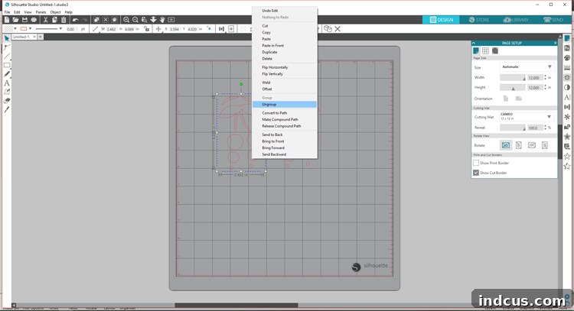Cut selection with the scissors icon
Screen dimensions: 574x311
point(45,20)
